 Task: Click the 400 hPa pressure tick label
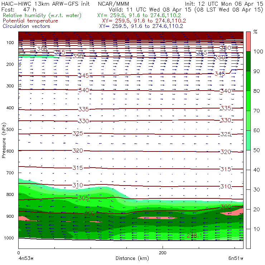point(10,108)
